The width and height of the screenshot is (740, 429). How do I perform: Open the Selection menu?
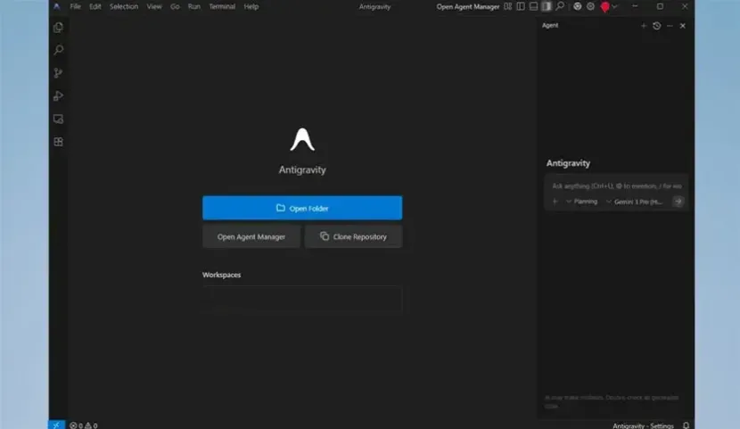(x=124, y=6)
